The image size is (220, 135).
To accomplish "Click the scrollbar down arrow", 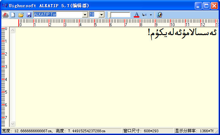I will pos(13,124).
